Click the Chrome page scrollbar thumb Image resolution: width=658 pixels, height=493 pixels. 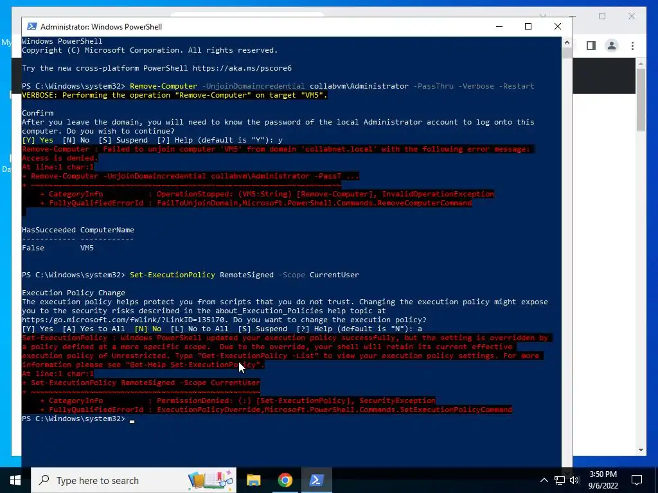[x=641, y=99]
